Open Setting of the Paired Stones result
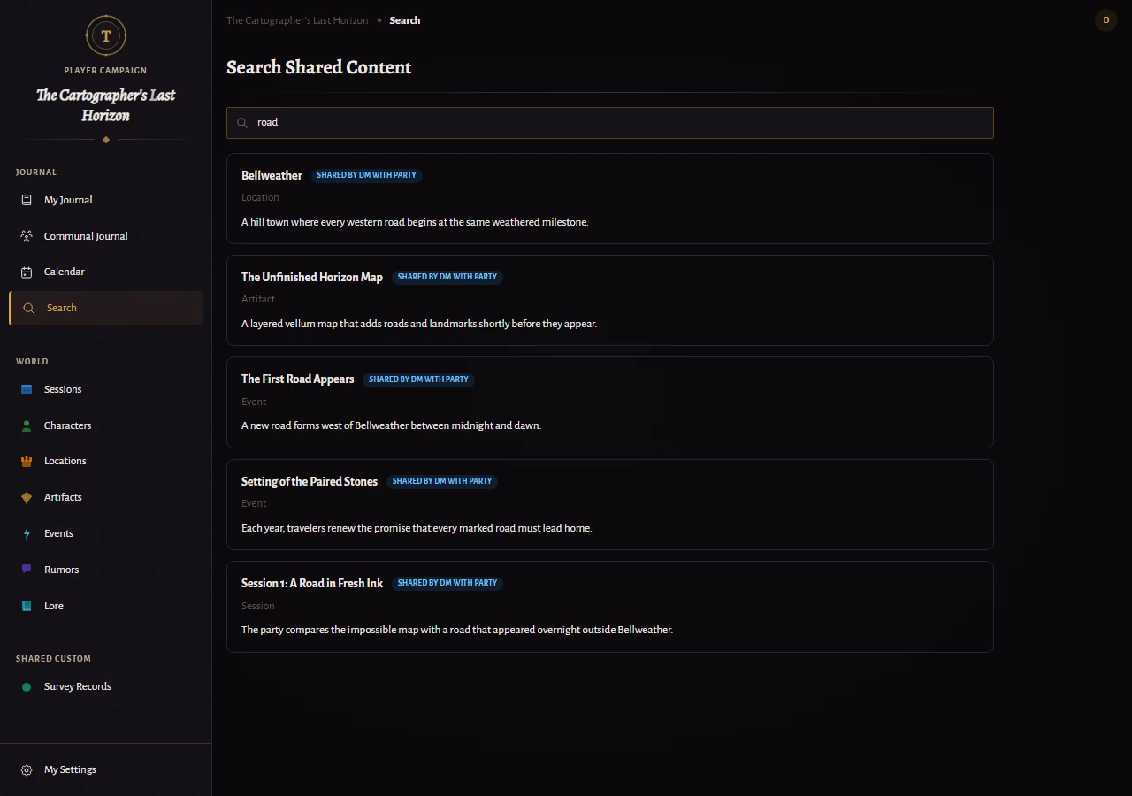1132x796 pixels. point(610,504)
